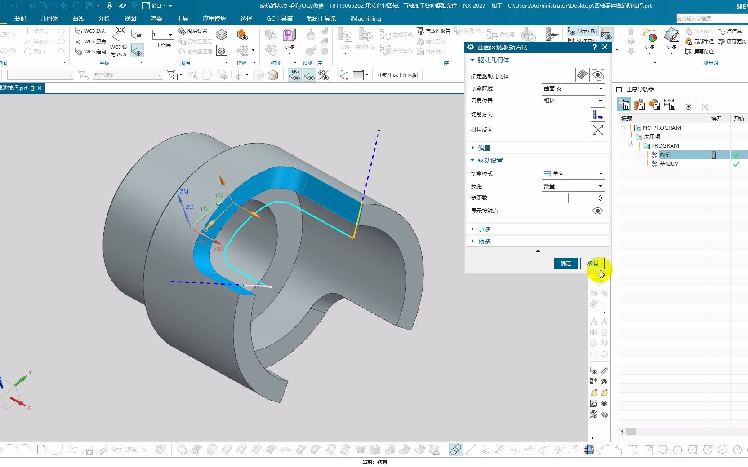The width and height of the screenshot is (748, 467).
Task: Open the 装配 ribbon tab
Action: 20,18
